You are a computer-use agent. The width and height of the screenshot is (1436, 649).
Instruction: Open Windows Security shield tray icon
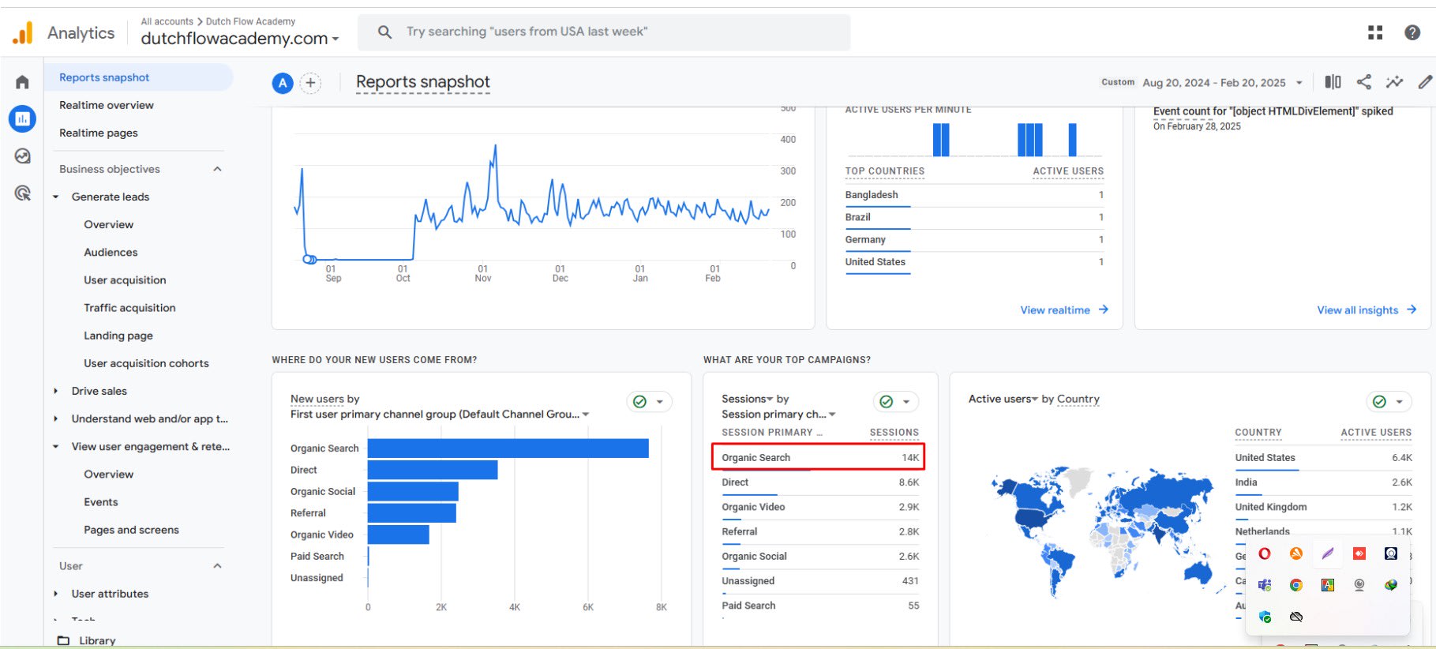pos(1265,617)
